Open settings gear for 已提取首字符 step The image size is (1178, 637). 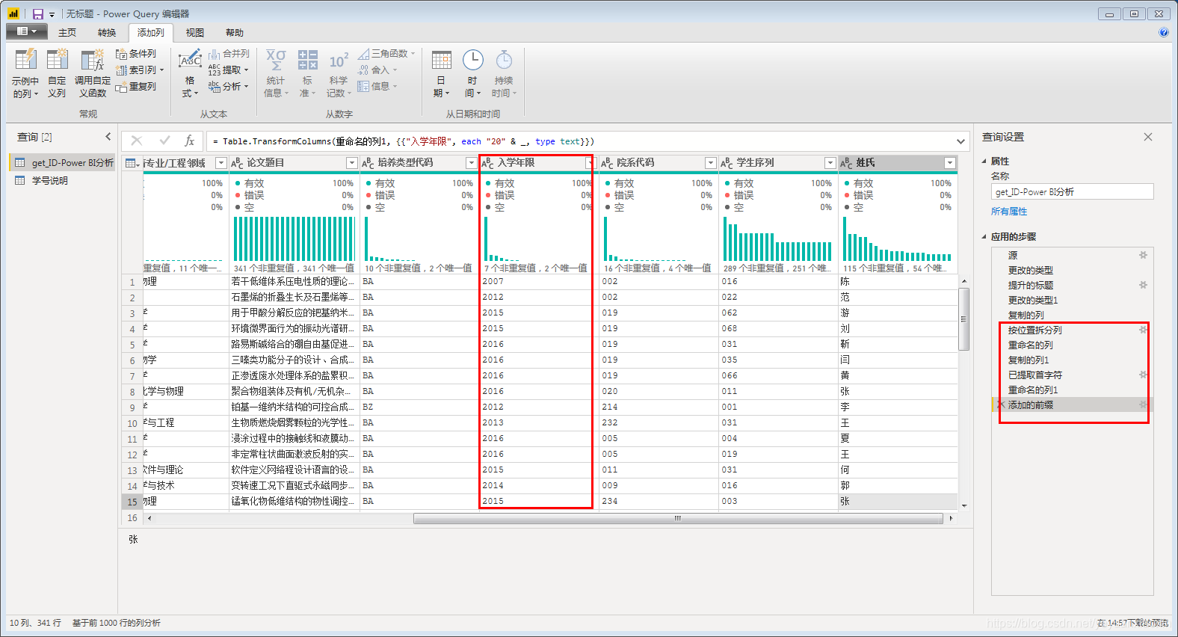click(1143, 375)
